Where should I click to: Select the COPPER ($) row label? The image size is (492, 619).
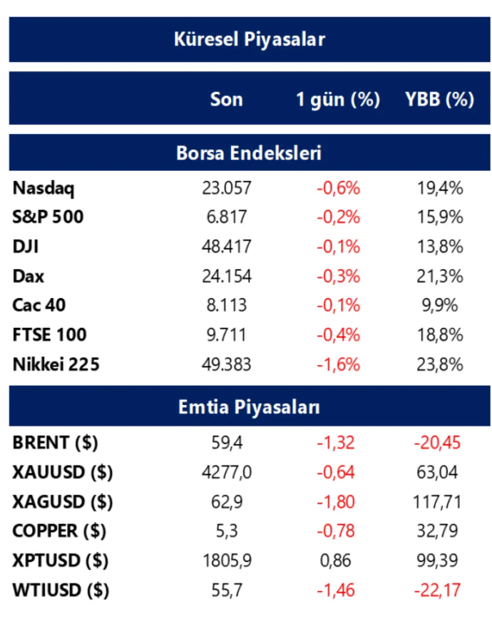coord(59,531)
